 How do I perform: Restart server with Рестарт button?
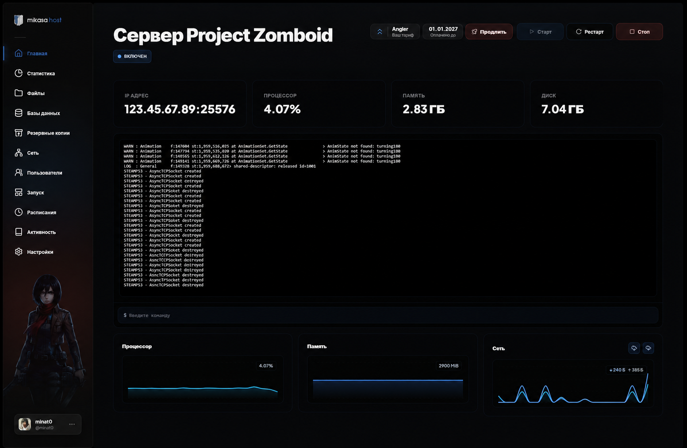(x=590, y=32)
